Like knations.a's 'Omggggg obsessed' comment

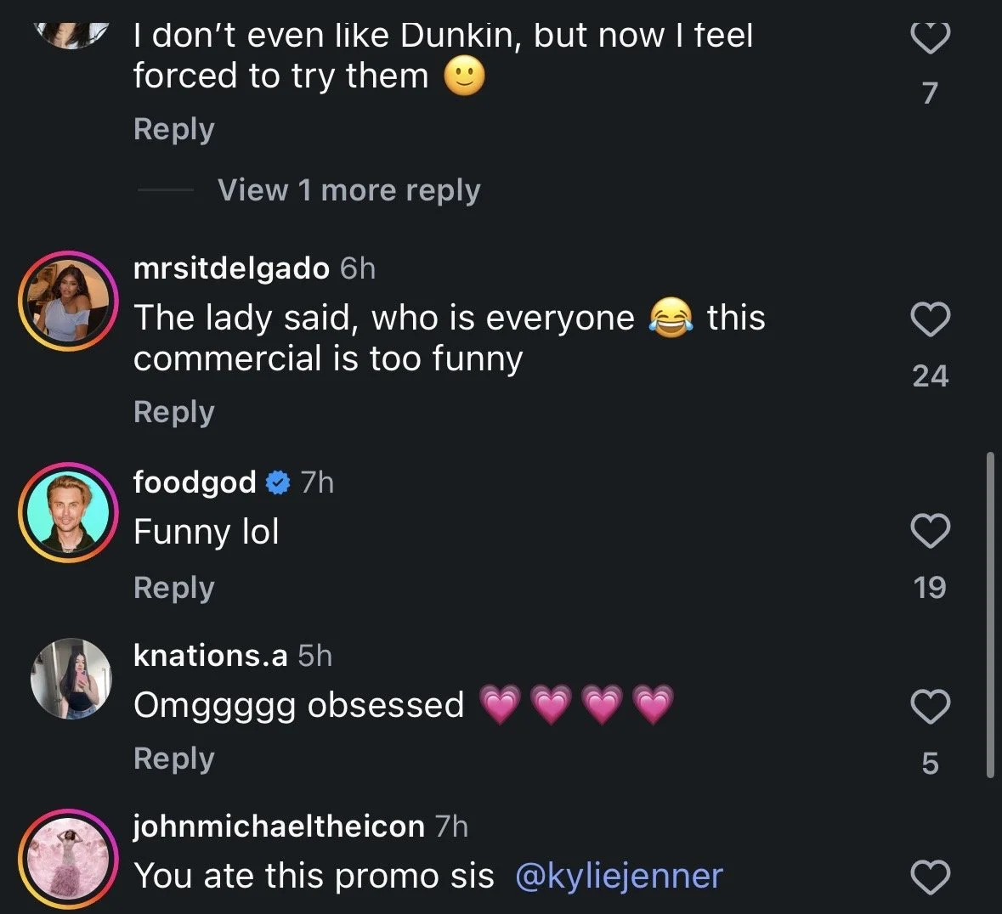click(930, 706)
